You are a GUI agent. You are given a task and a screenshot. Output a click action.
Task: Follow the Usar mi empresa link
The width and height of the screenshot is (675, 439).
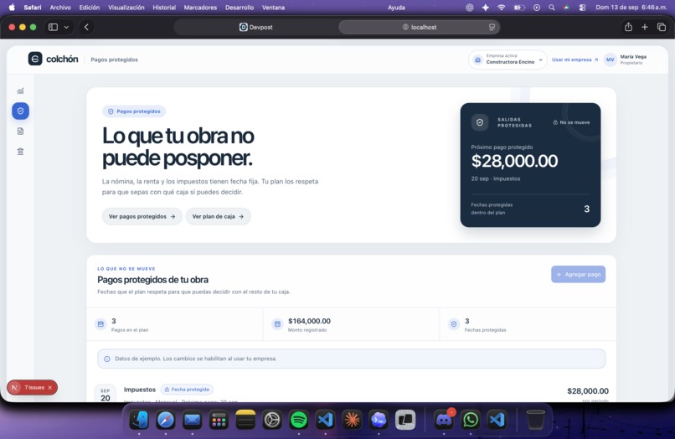(575, 59)
